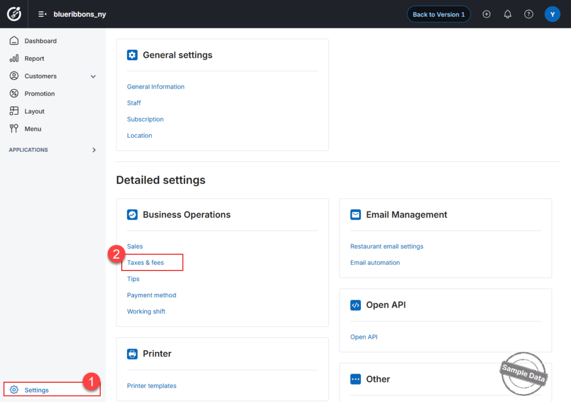Image resolution: width=571 pixels, height=402 pixels.
Task: Collapse sidebar with the hamburger menu icon
Action: [x=42, y=14]
